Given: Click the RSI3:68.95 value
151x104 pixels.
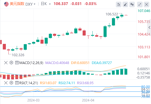Looking at the screenshot, I should coord(85,83).
